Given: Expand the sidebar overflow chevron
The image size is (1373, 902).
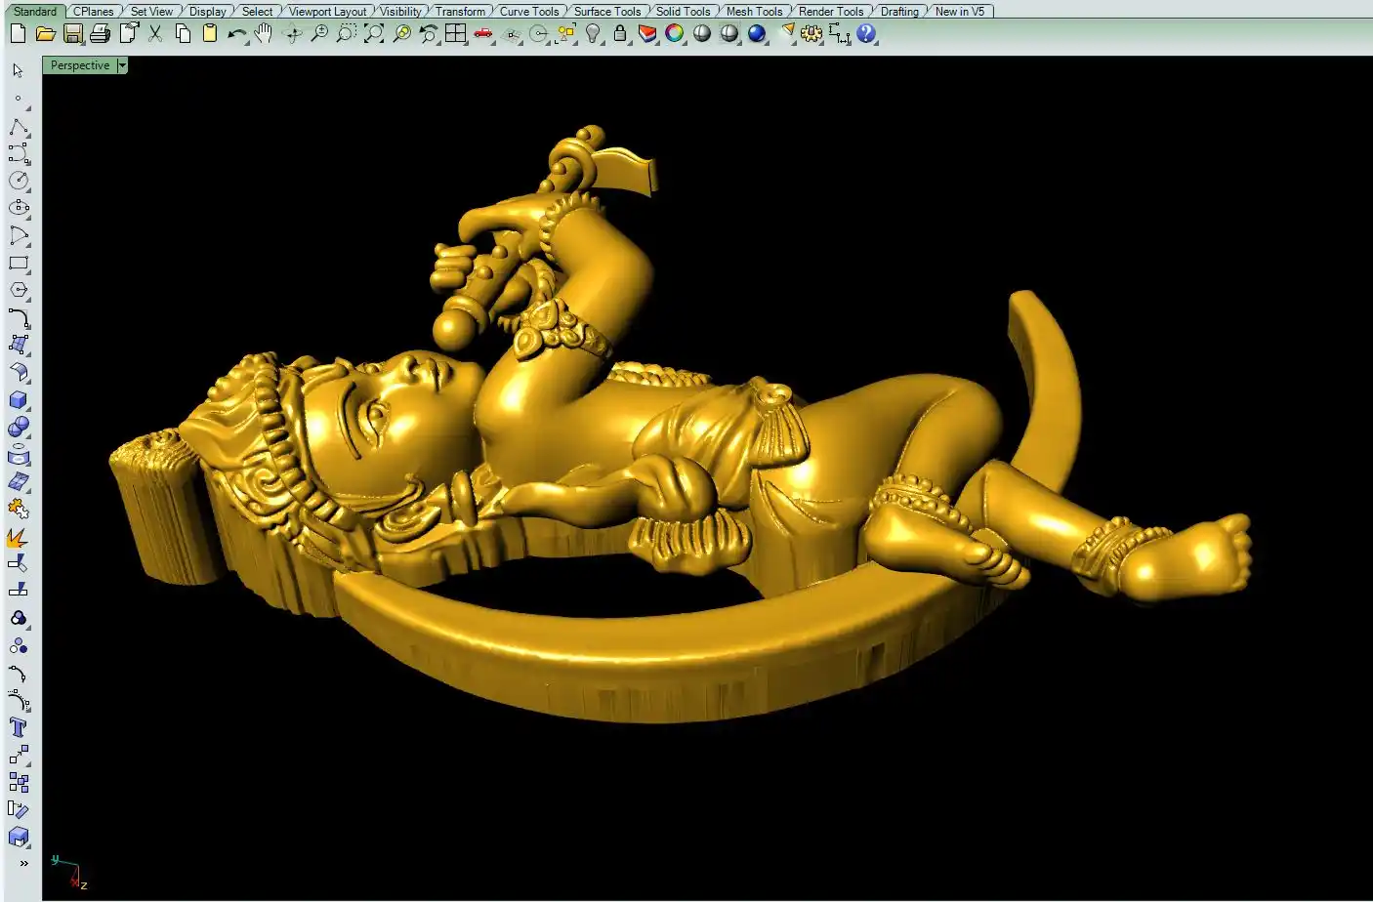Looking at the screenshot, I should [23, 863].
